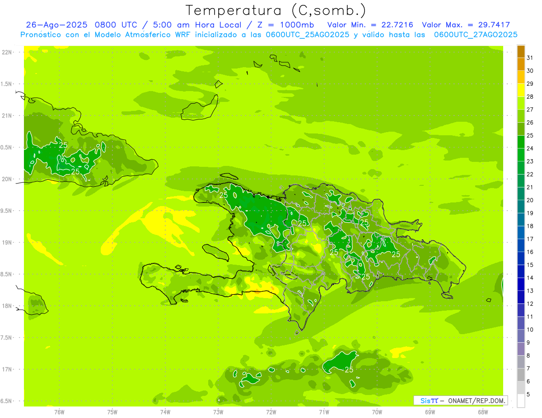Click the colorbar label "18"

click(530, 226)
